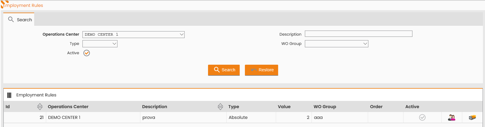
Task: Click the orange Search button
Action: [224, 70]
